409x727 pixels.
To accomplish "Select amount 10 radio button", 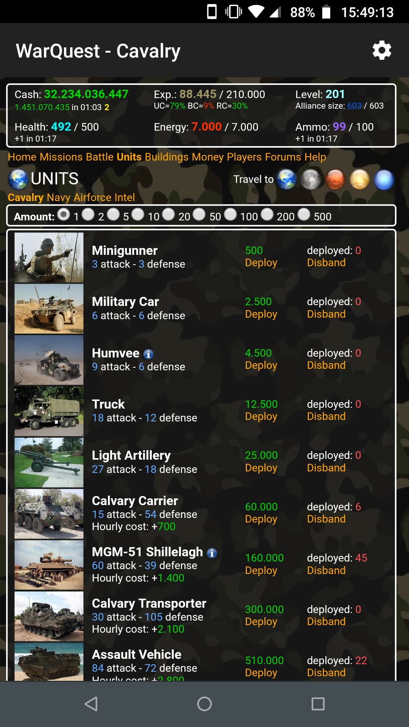I will coord(138,215).
